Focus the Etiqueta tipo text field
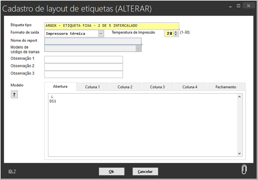 pyautogui.click(x=111, y=26)
